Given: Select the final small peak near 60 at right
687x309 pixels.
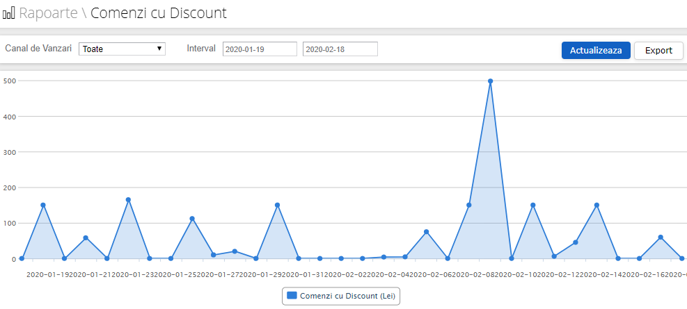Looking at the screenshot, I should coord(661,237).
